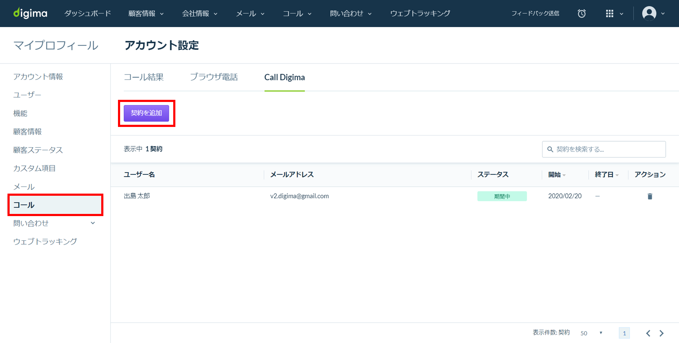Expand apps grid dropdown chevron

[x=622, y=14]
